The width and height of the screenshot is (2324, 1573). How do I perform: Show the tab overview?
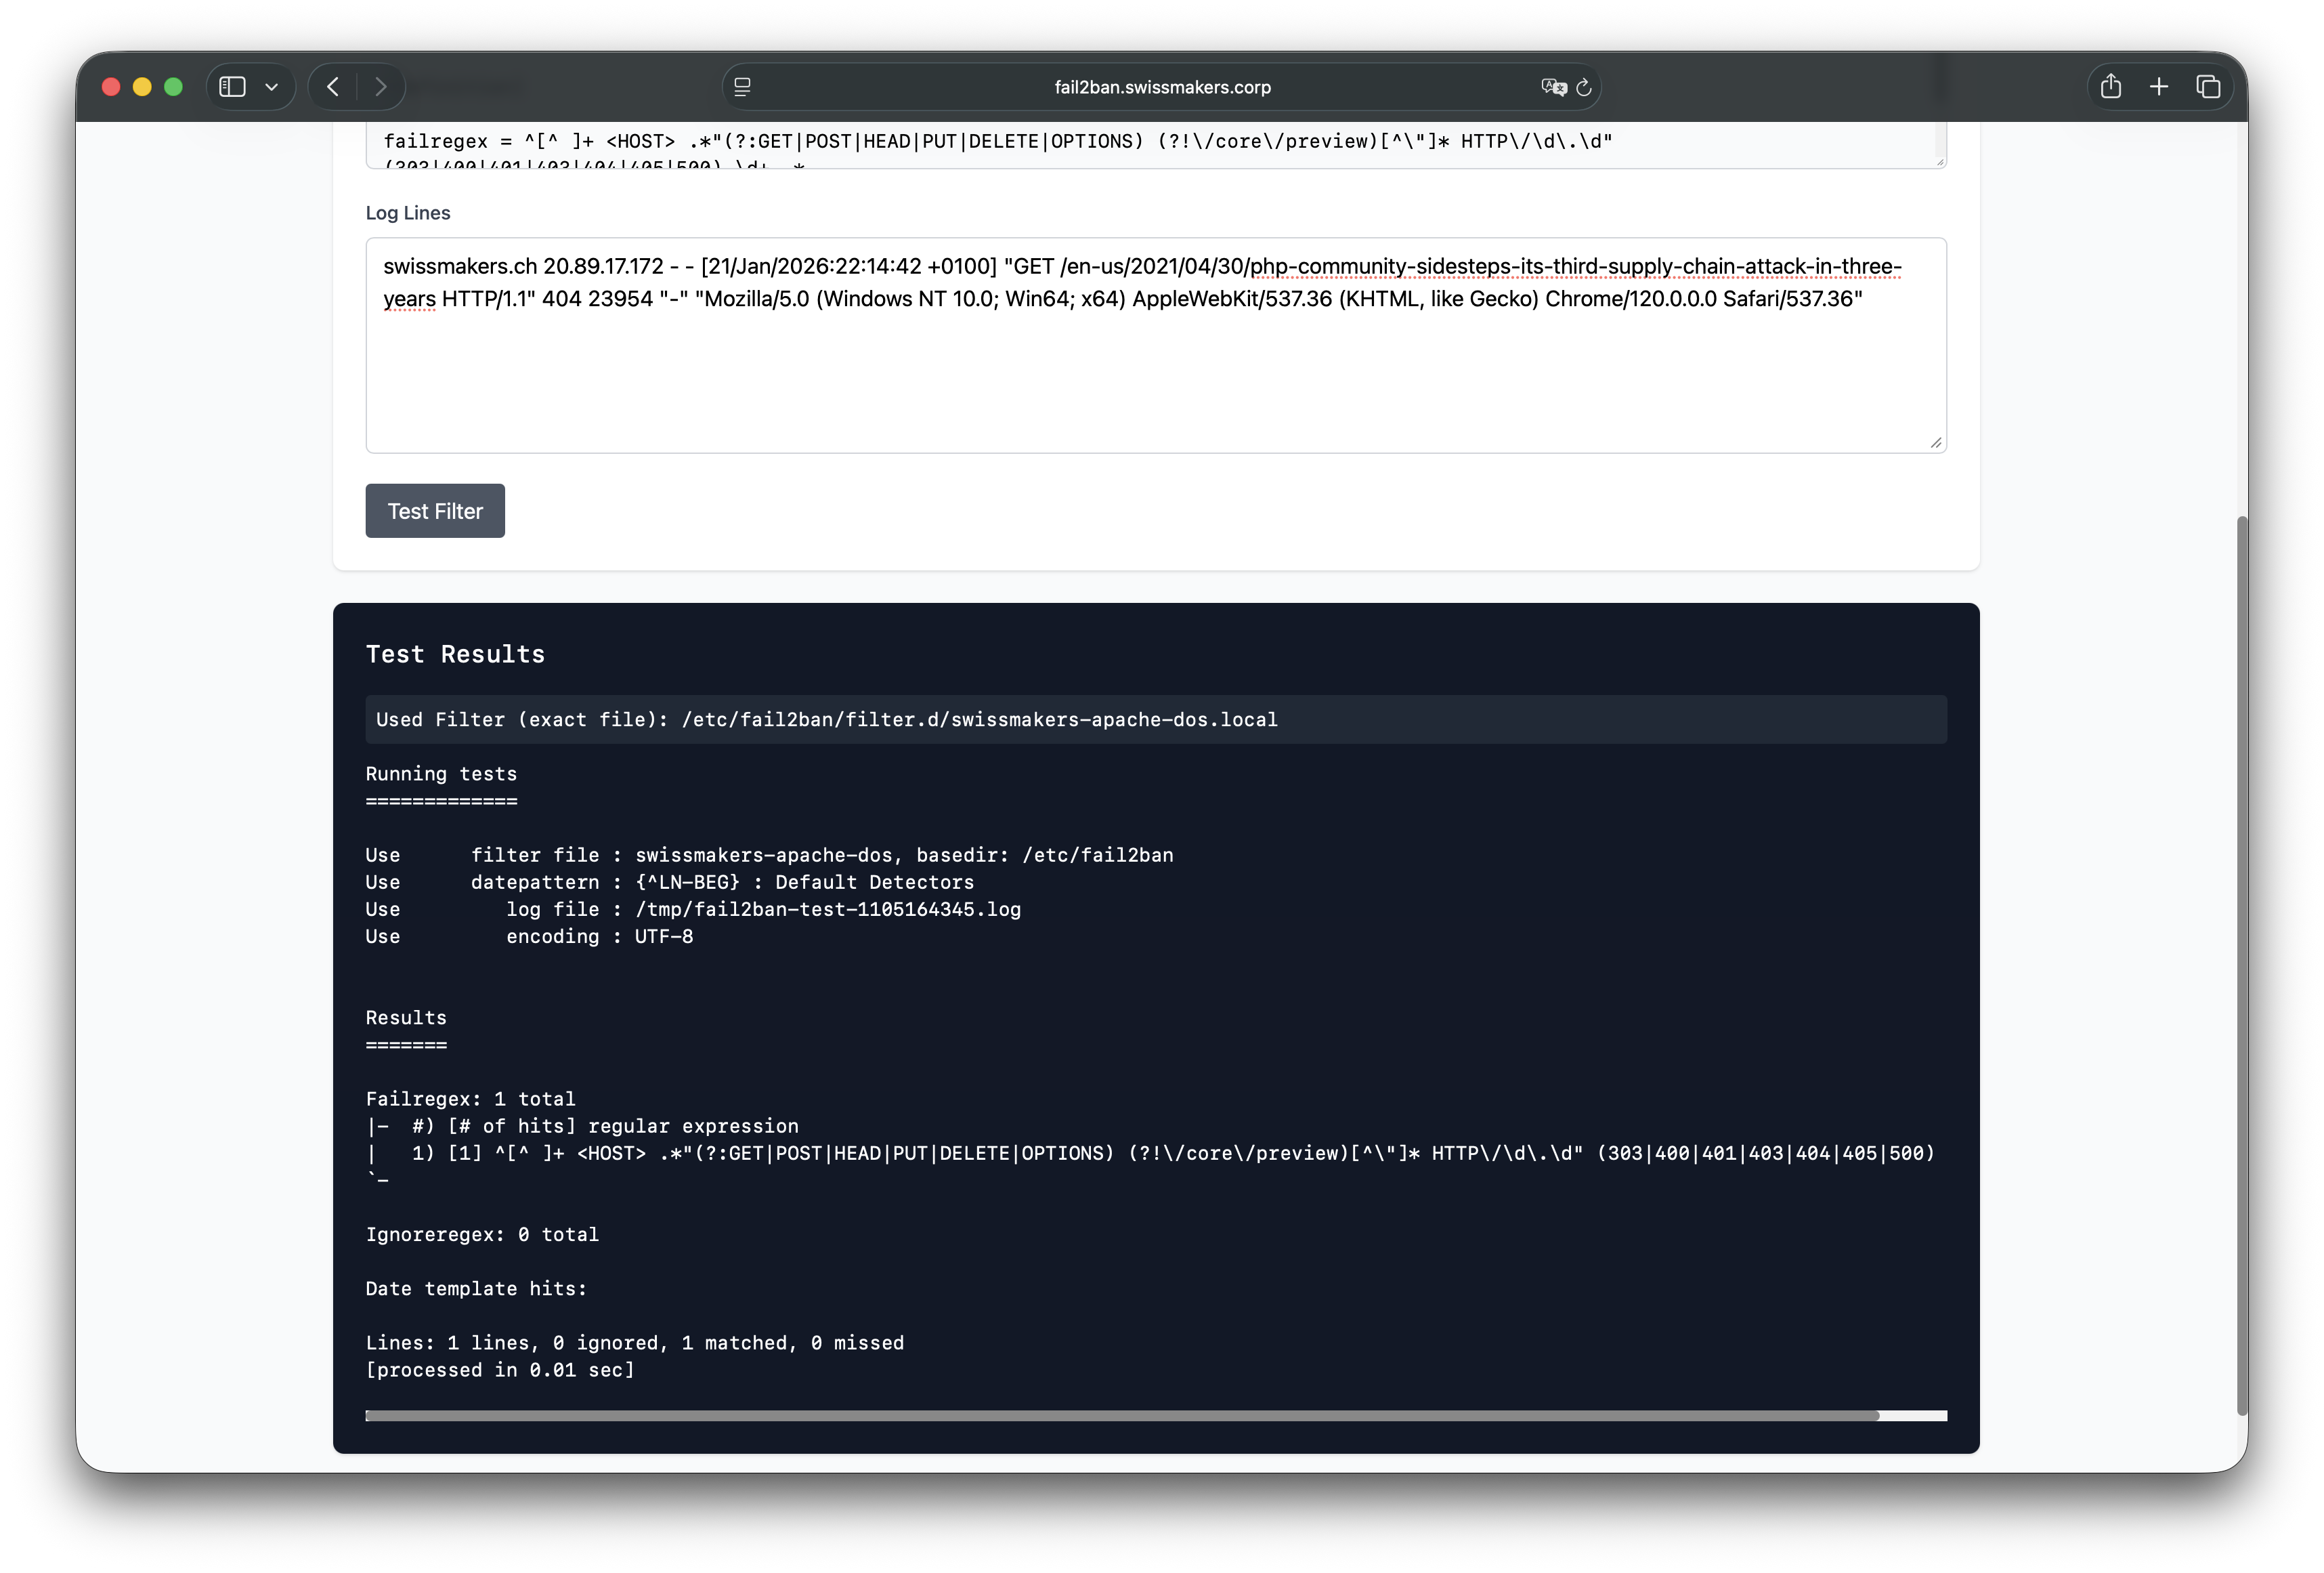pyautogui.click(x=2208, y=87)
